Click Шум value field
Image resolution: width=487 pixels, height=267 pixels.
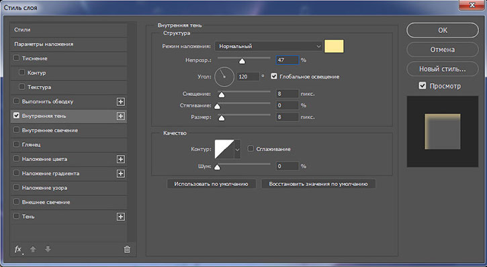287,166
